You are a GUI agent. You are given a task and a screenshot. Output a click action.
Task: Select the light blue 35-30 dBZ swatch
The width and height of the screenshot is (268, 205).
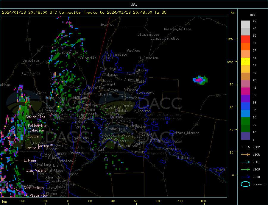245,113
